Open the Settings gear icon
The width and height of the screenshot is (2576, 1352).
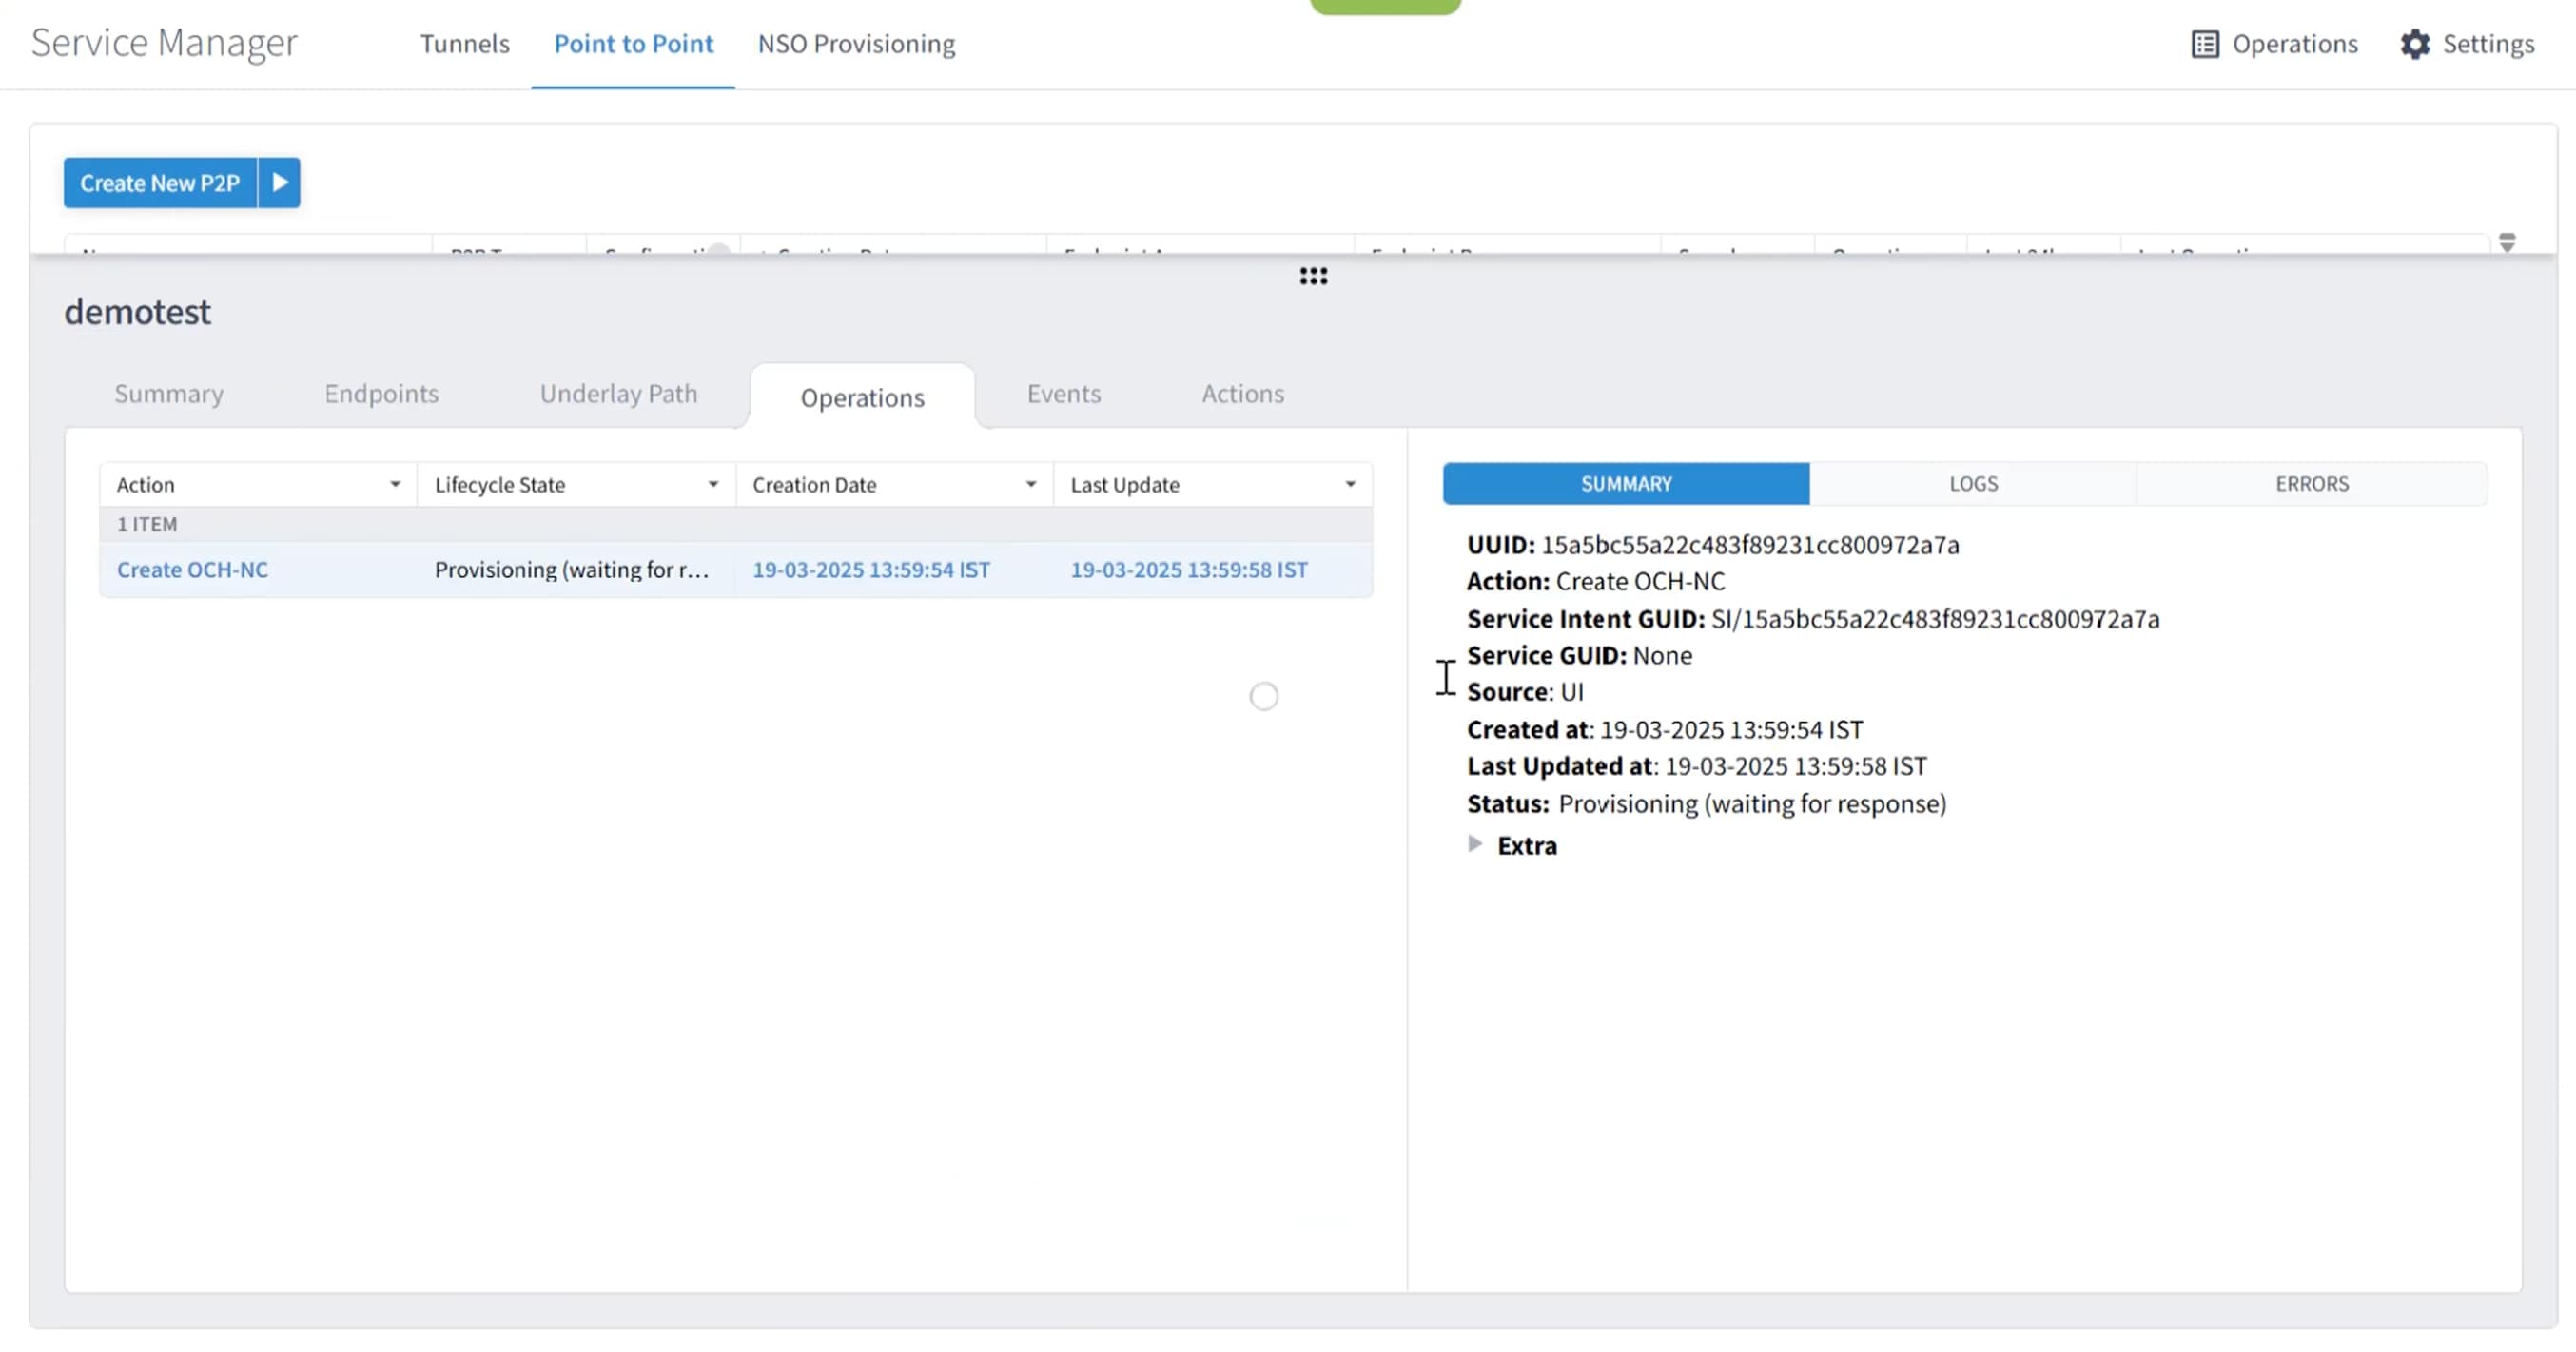tap(2415, 44)
